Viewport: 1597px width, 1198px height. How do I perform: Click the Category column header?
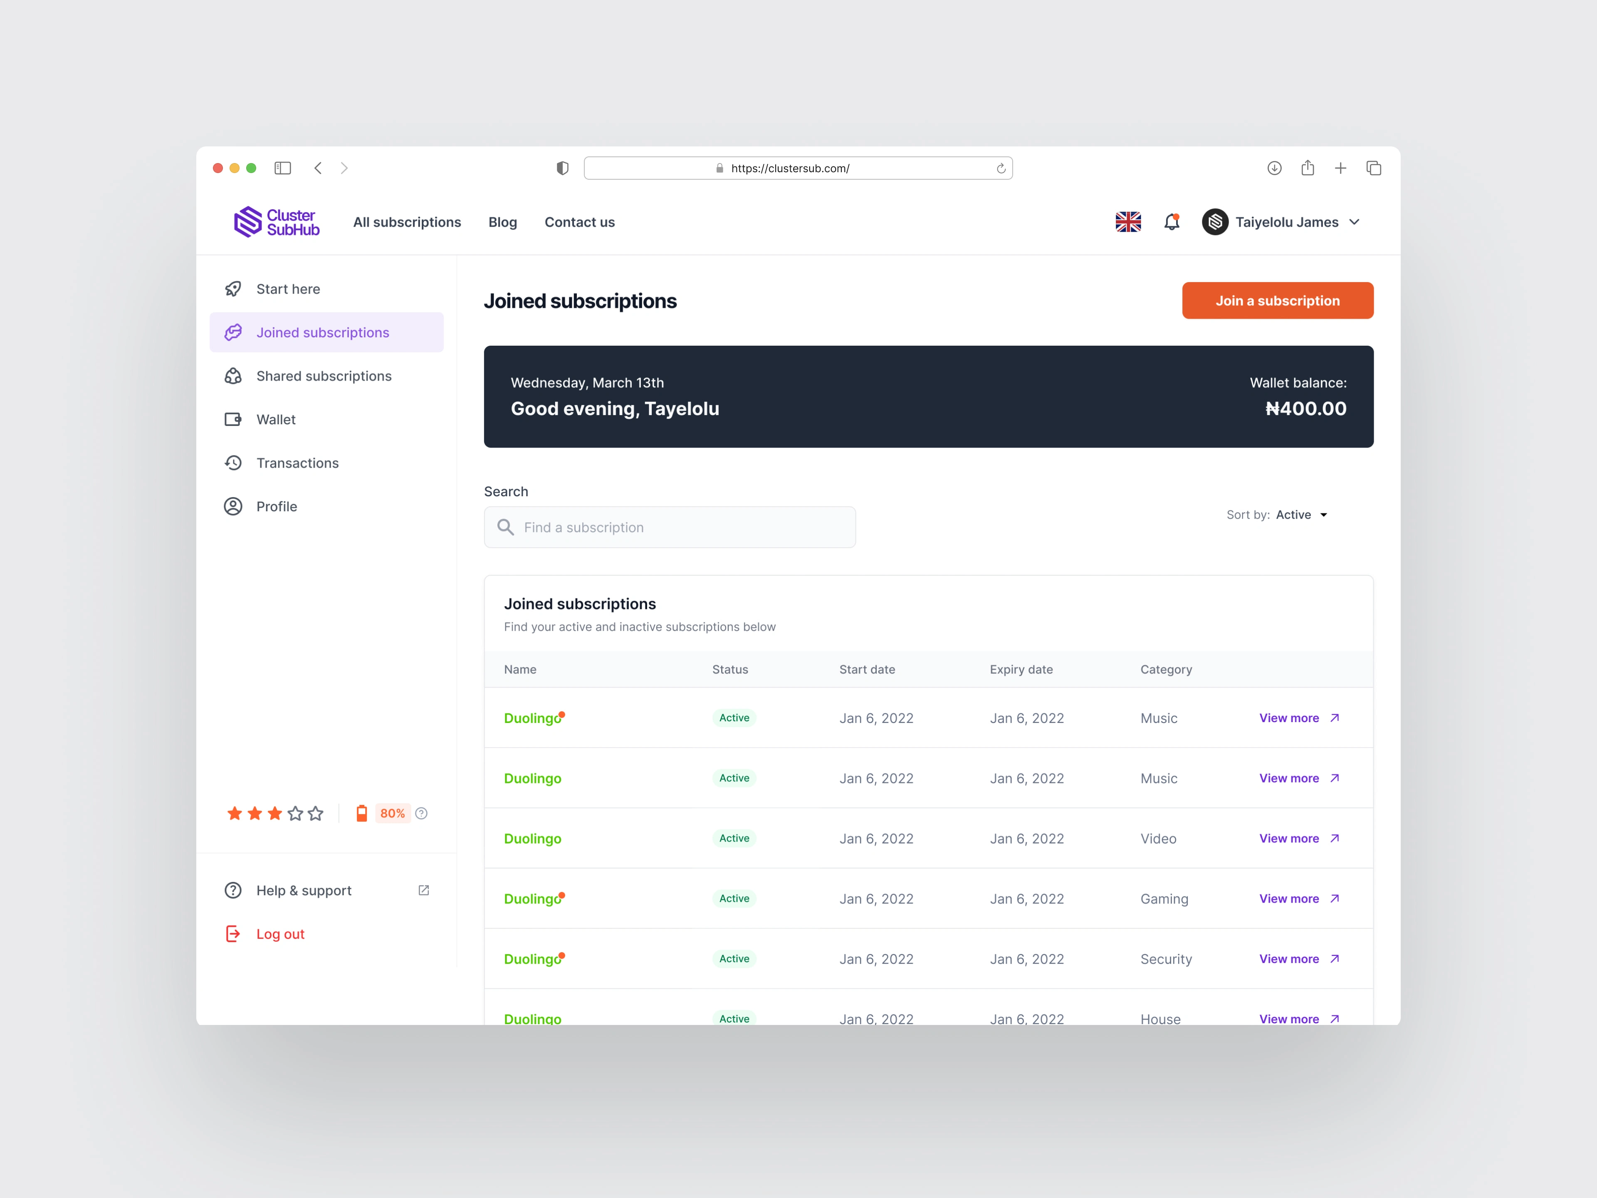(1166, 669)
